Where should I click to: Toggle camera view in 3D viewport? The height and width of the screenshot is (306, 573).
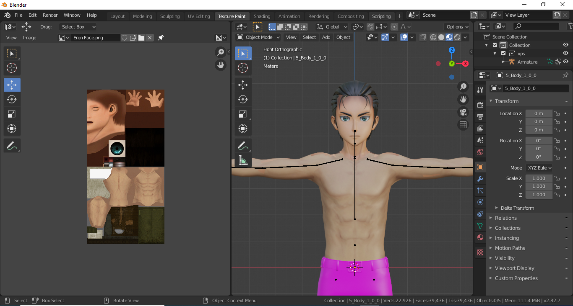point(463,112)
